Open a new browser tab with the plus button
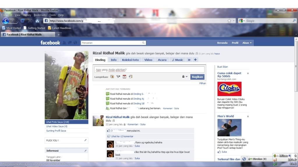 pyautogui.click(x=59, y=35)
